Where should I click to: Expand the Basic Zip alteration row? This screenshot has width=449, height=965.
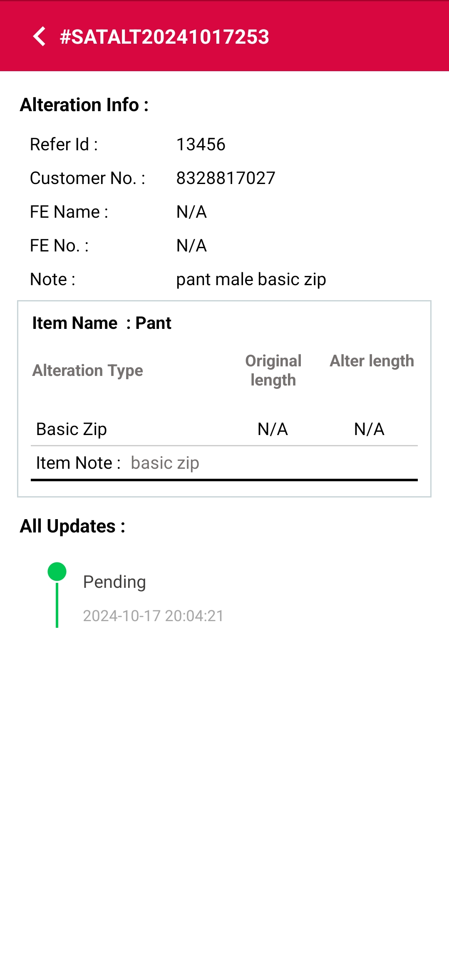[71, 429]
